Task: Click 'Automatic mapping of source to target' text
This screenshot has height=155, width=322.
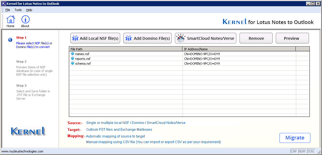Action: click(x=116, y=136)
